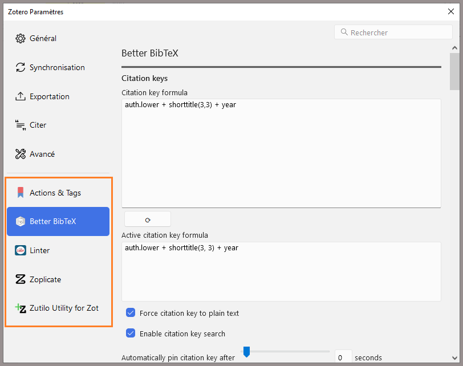Click the Linter plugin icon
The height and width of the screenshot is (366, 463).
point(21,250)
